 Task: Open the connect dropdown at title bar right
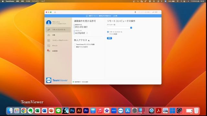[x=156, y=12]
